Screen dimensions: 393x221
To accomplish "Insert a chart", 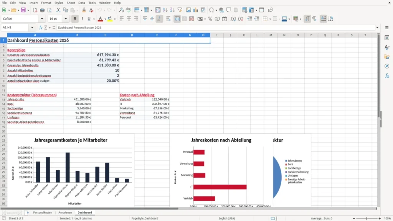I will [x=196, y=10].
